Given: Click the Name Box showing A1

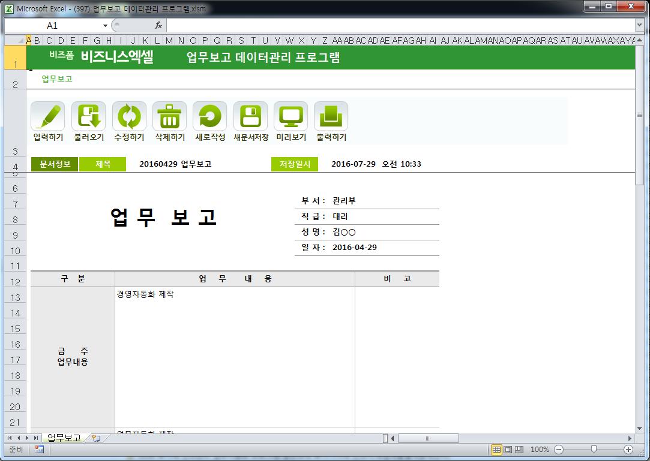Looking at the screenshot, I should (x=53, y=26).
